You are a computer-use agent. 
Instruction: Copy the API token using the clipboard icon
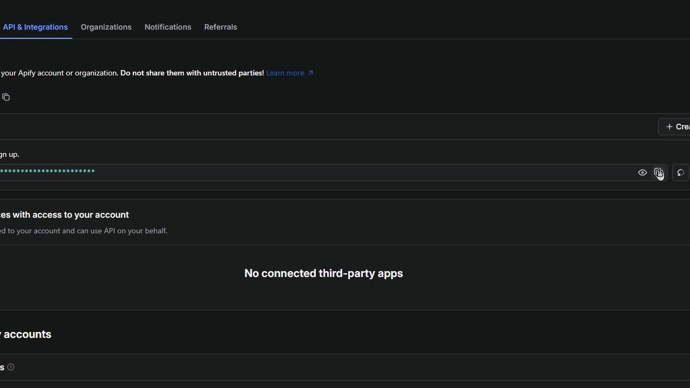coord(659,172)
